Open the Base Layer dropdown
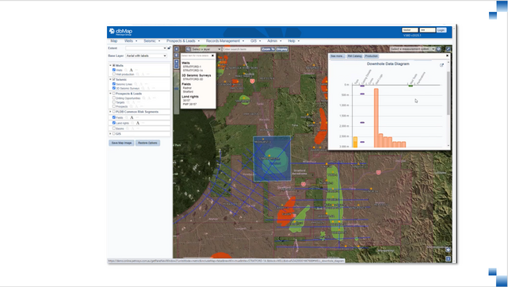This screenshot has height=287, width=508. tap(146, 55)
